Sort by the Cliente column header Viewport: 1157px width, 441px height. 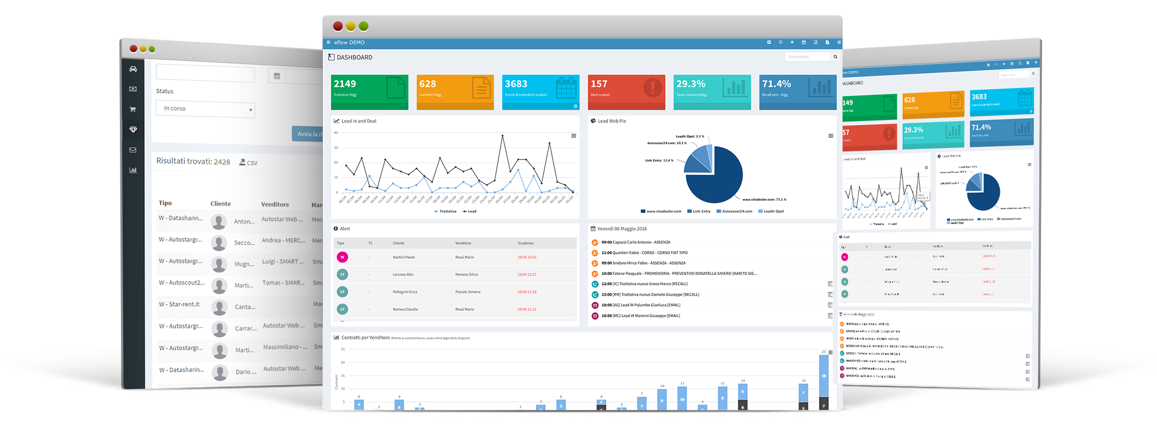(220, 203)
